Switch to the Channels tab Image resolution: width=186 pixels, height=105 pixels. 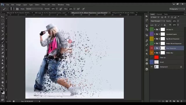(159, 14)
